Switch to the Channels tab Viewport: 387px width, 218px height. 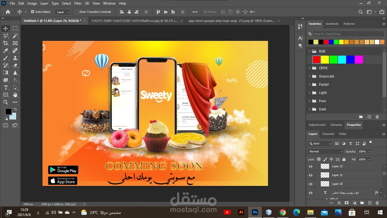328,134
